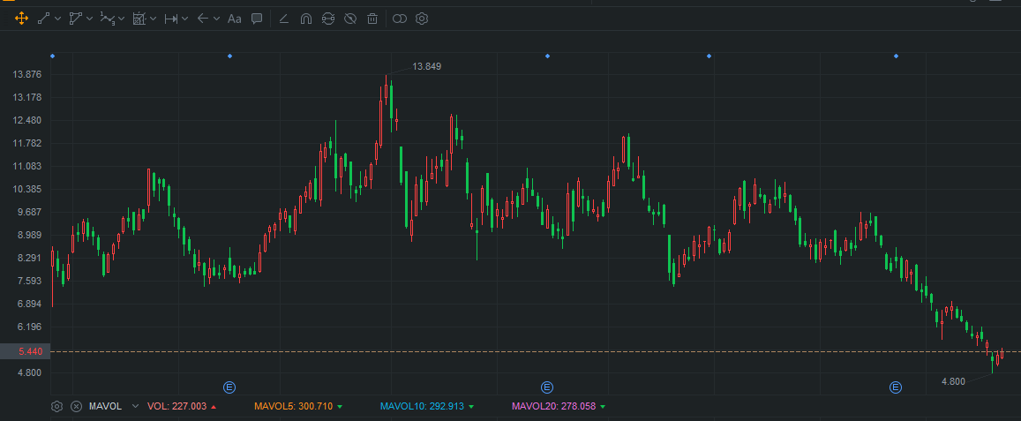Screen dimensions: 1021x421
Task: Select the numbered wave pattern tool
Action: (108, 19)
